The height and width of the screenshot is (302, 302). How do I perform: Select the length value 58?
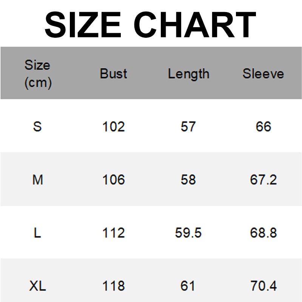(x=188, y=180)
